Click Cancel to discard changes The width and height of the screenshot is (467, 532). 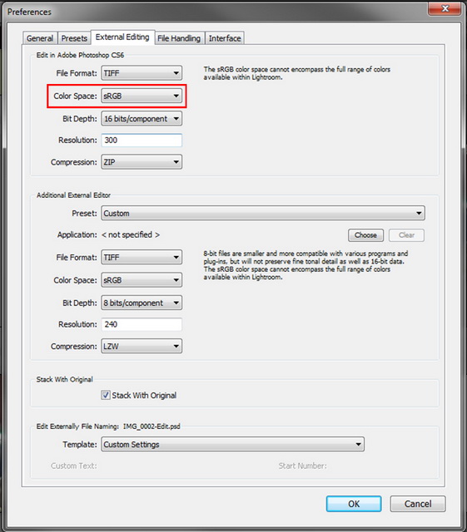point(418,504)
